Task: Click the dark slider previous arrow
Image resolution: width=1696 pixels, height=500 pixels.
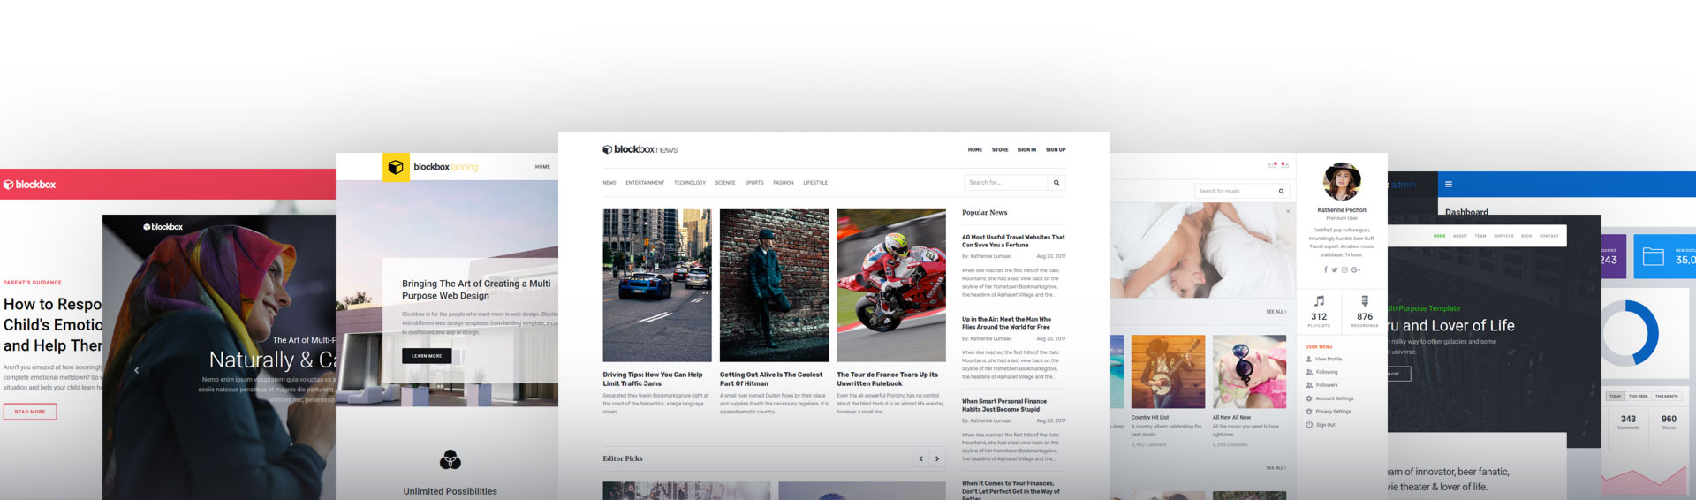Action: pos(136,371)
